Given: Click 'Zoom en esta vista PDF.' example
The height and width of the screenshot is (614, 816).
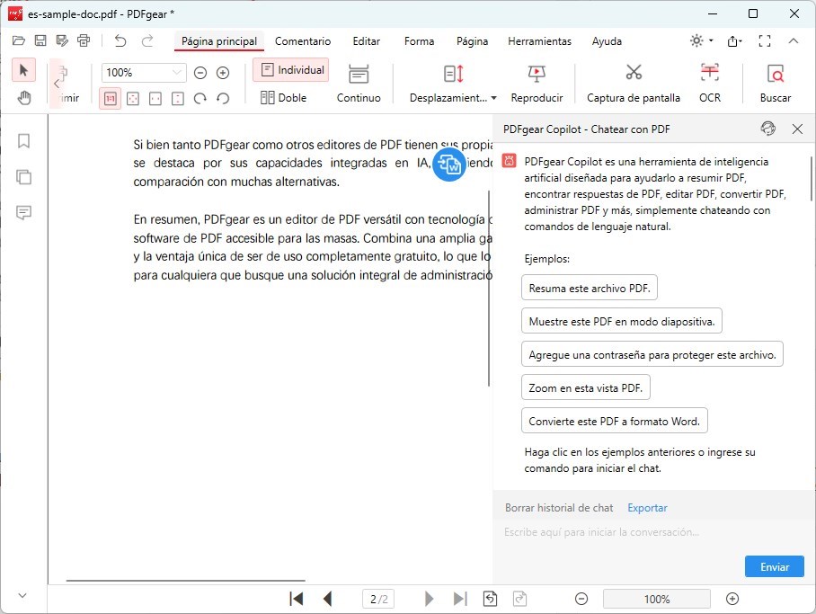Looking at the screenshot, I should (585, 388).
